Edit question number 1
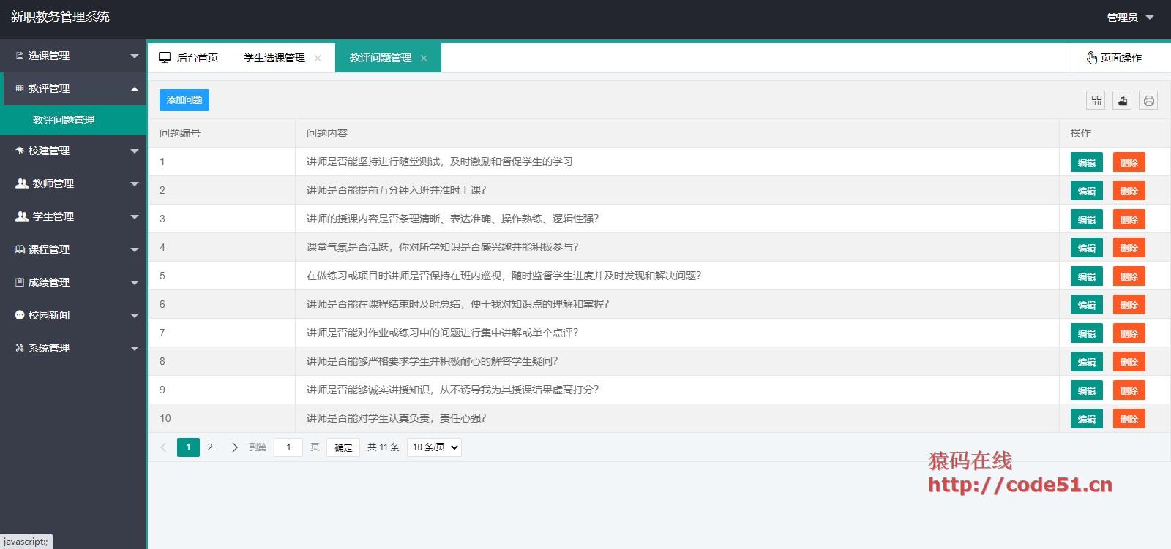Viewport: 1171px width, 549px height. click(x=1086, y=162)
